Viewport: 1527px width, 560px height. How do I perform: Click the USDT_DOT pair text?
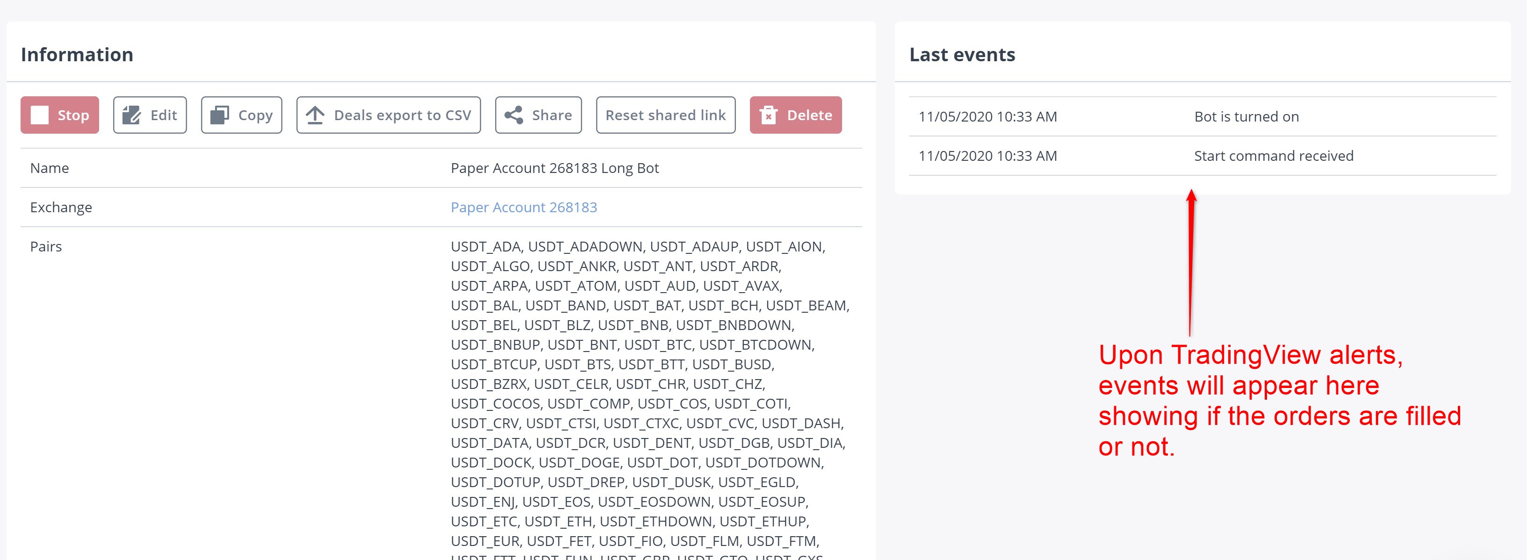661,463
